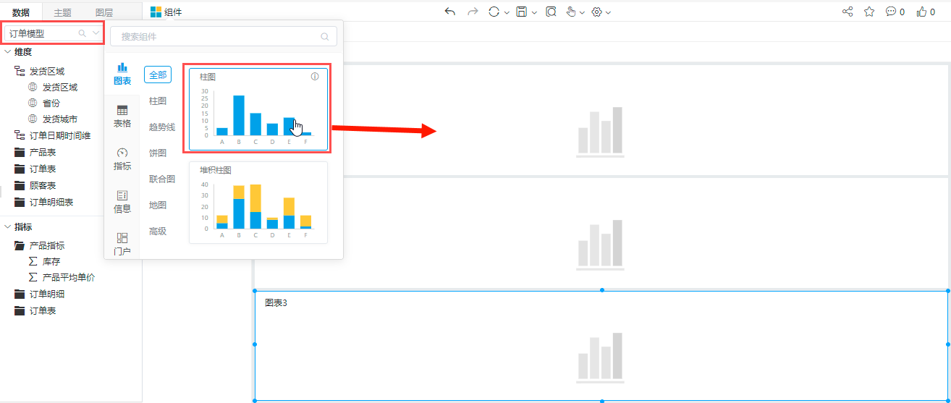Select the 发货区域 globe field
951x403 pixels.
coord(59,88)
